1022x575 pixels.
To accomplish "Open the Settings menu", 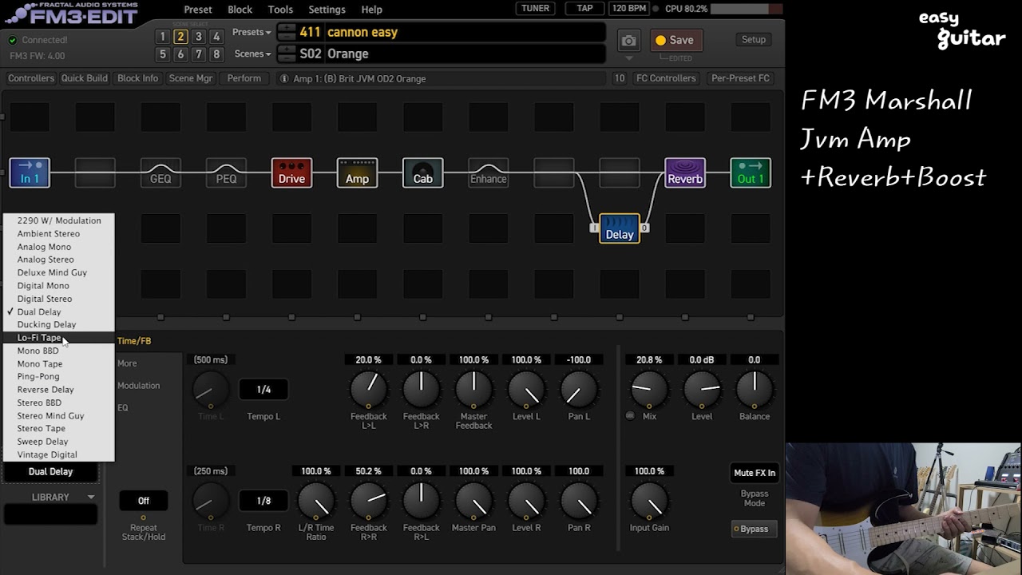I will click(327, 10).
